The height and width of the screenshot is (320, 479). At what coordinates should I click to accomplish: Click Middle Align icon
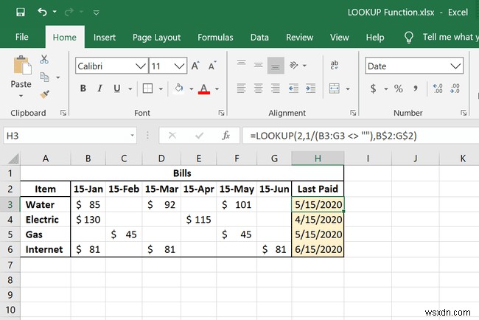tap(259, 65)
